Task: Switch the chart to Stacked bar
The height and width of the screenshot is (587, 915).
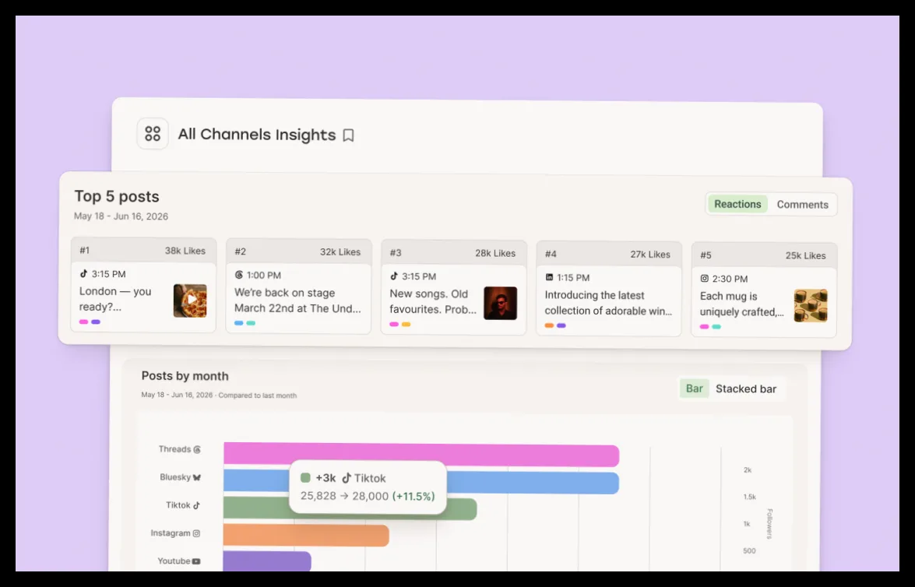Action: tap(746, 389)
